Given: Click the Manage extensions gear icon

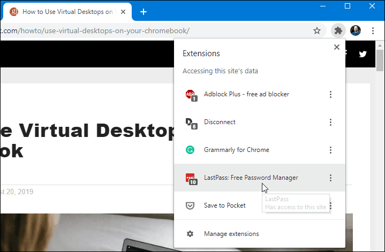Looking at the screenshot, I should [x=190, y=234].
